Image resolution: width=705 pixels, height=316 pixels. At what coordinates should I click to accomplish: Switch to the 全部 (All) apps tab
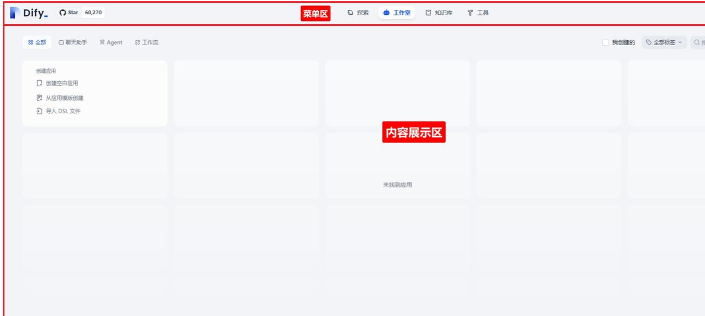coord(37,42)
